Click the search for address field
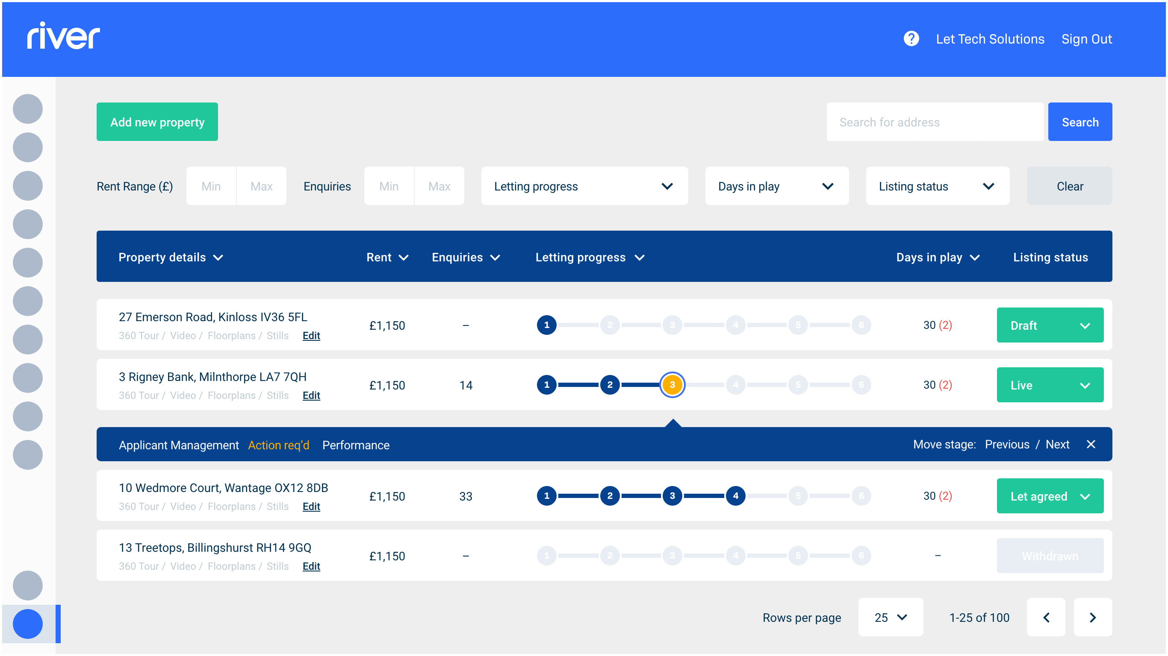 (935, 121)
